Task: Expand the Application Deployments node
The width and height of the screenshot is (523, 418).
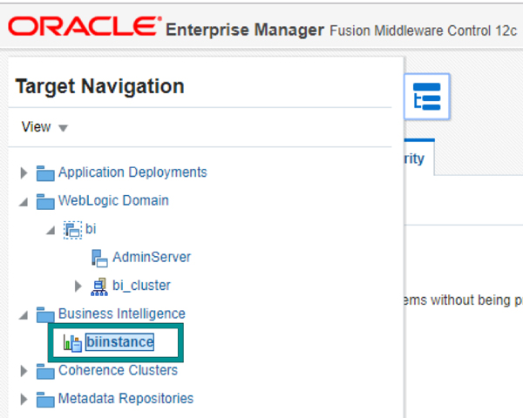Action: pos(24,173)
